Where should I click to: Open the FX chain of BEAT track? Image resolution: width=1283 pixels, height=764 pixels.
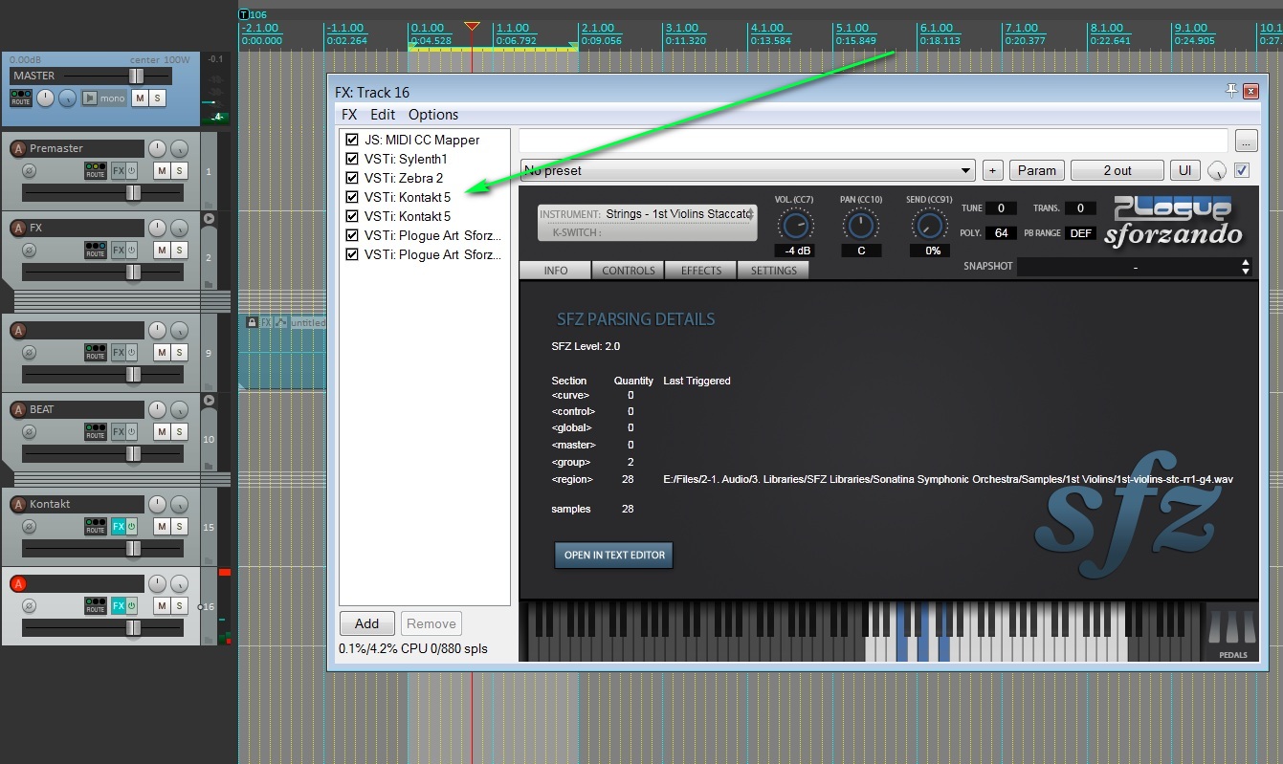(118, 432)
